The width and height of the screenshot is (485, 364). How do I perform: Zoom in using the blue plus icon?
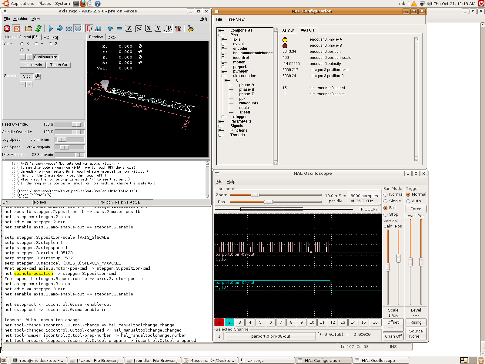(110, 29)
